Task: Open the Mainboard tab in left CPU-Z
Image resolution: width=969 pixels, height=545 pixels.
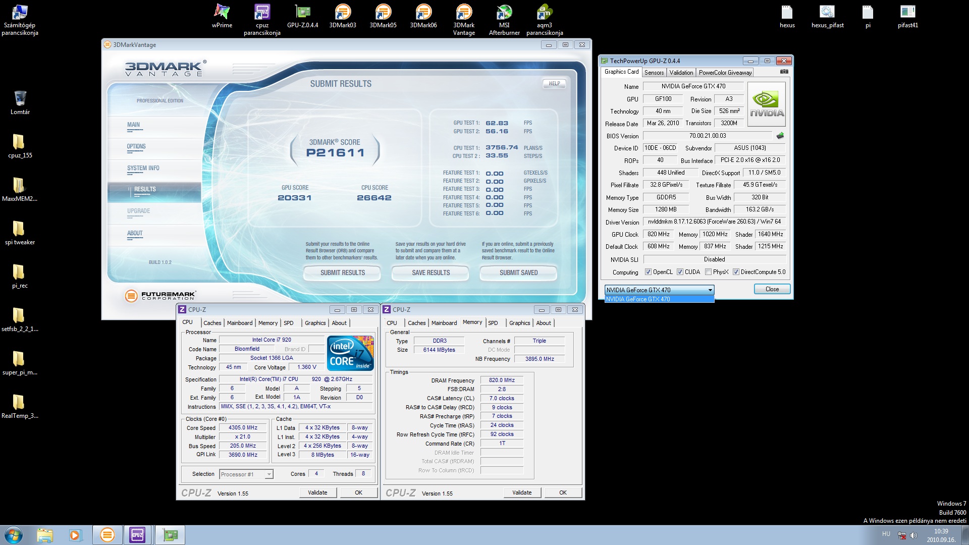Action: tap(240, 323)
